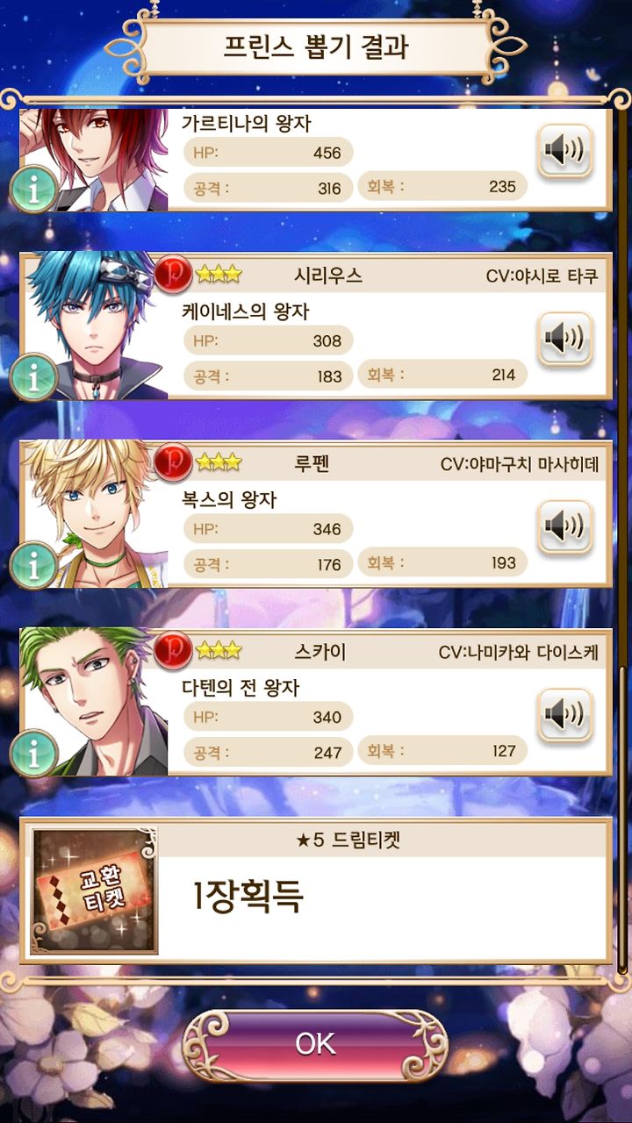Open info for the blue-haired 시리우스

33,376
